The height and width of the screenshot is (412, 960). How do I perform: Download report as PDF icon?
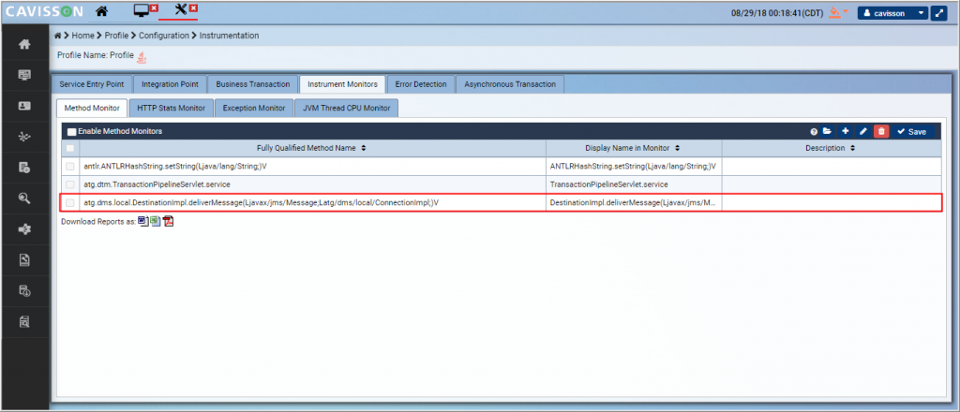pyautogui.click(x=169, y=221)
